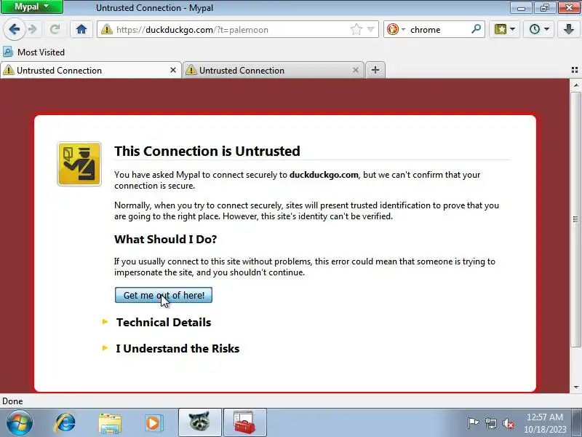Close the first Untrusted Connection tab
The width and height of the screenshot is (582, 437).
173,70
